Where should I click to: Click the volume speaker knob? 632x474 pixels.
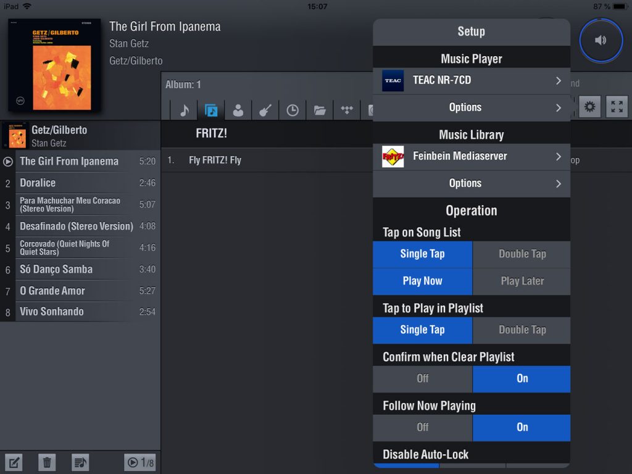[x=601, y=40]
